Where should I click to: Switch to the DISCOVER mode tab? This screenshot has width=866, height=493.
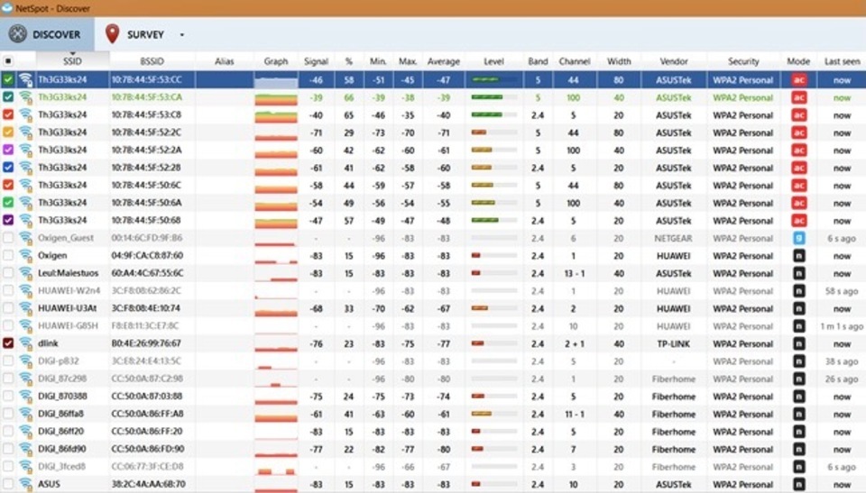[47, 34]
